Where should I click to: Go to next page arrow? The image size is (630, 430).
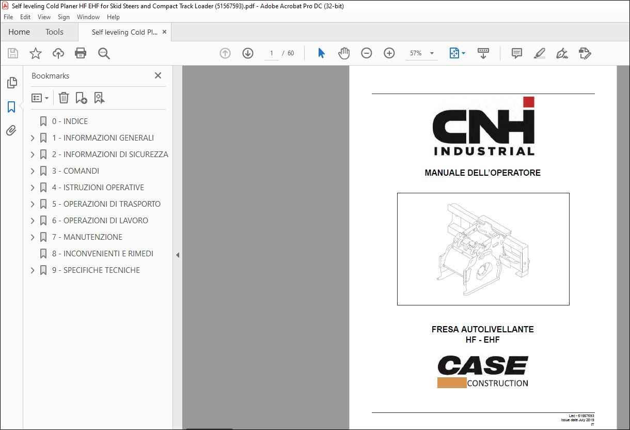coord(248,53)
